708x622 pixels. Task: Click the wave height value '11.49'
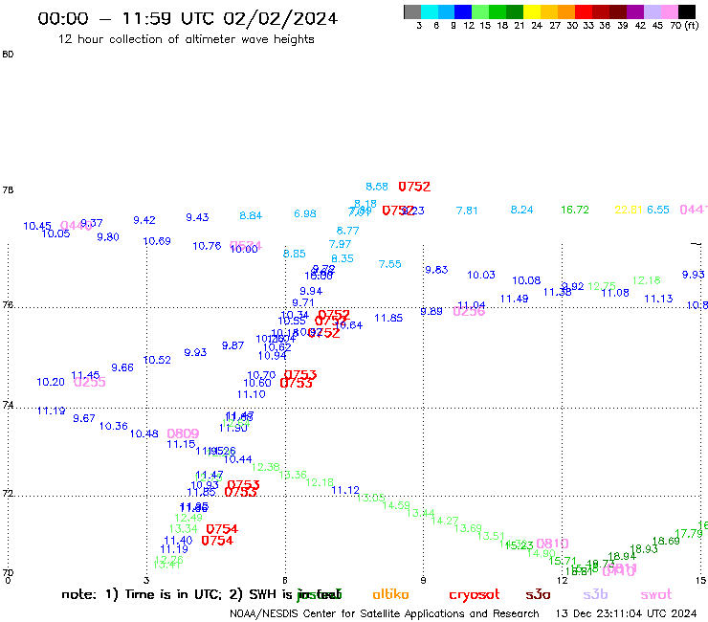[514, 299]
